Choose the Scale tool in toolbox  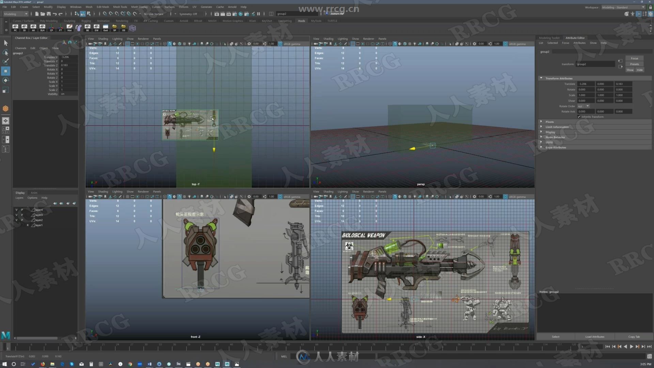[x=5, y=90]
